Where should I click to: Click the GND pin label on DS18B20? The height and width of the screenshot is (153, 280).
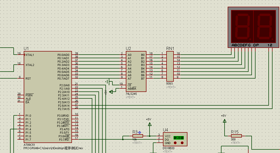pos(168,143)
